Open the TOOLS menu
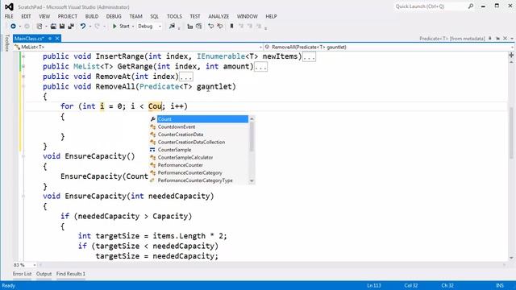This screenshot has width=516, height=290. (x=174, y=16)
